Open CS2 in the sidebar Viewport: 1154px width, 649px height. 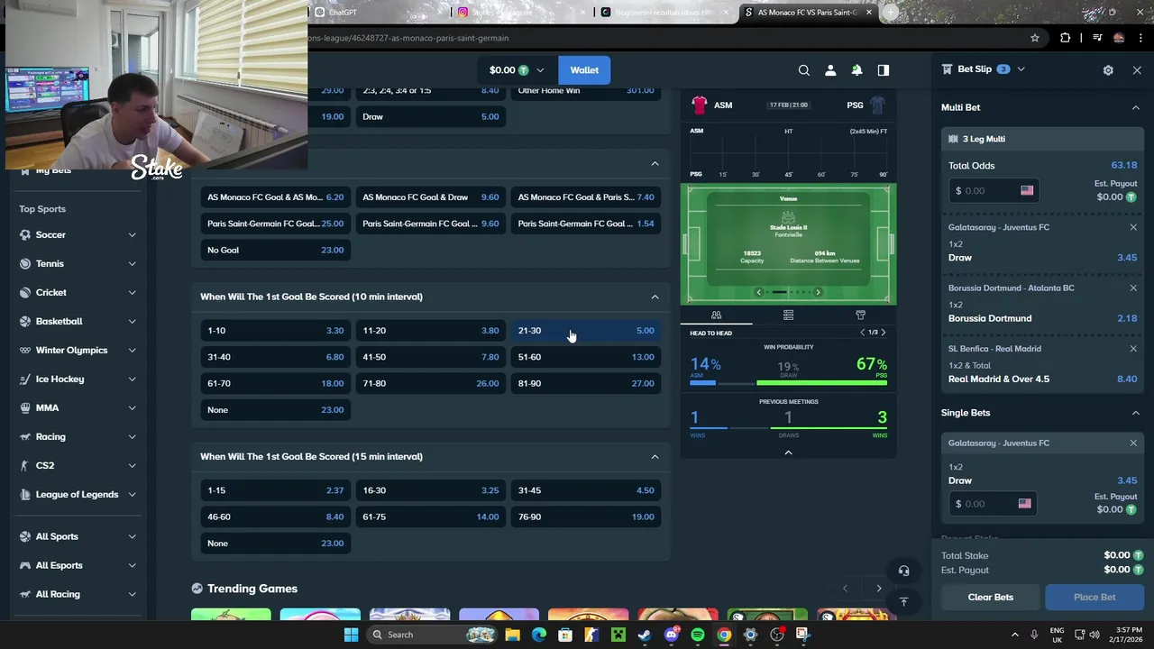(x=44, y=465)
